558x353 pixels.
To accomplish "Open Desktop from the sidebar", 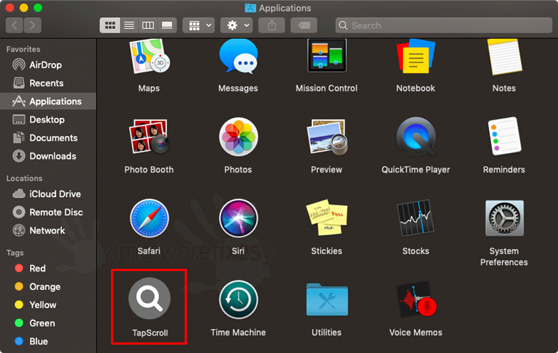I will pyautogui.click(x=48, y=119).
